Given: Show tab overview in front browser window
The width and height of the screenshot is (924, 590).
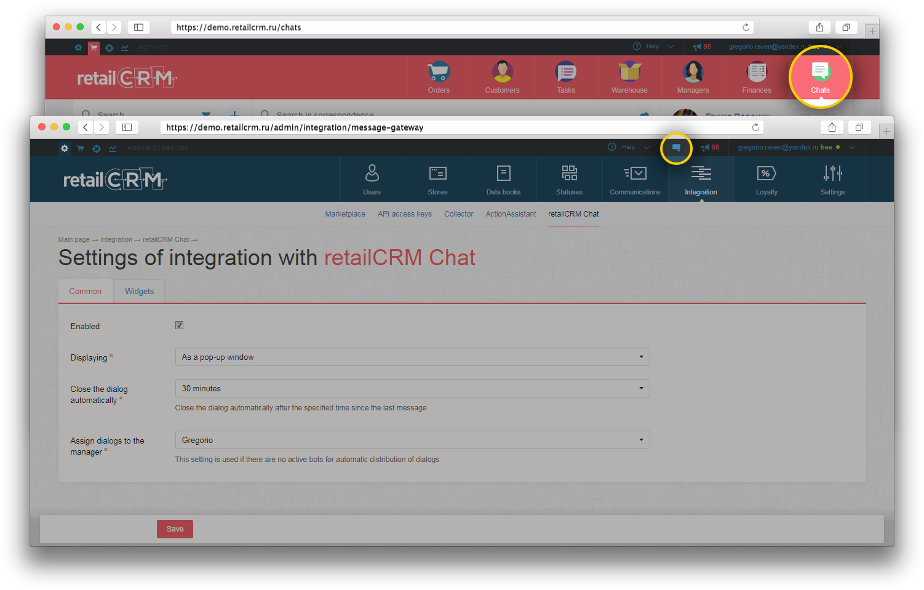Looking at the screenshot, I should 859,127.
